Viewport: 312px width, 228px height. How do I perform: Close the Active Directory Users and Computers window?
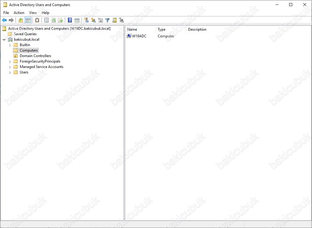305,5
